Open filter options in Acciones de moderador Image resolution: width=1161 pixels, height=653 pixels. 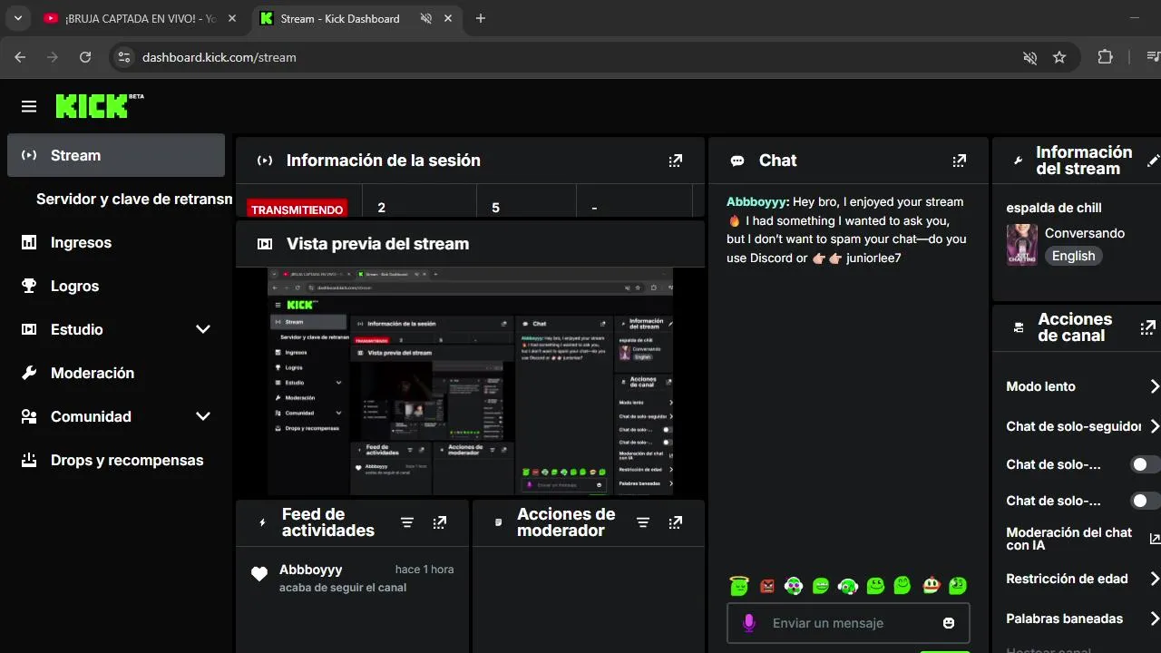643,522
